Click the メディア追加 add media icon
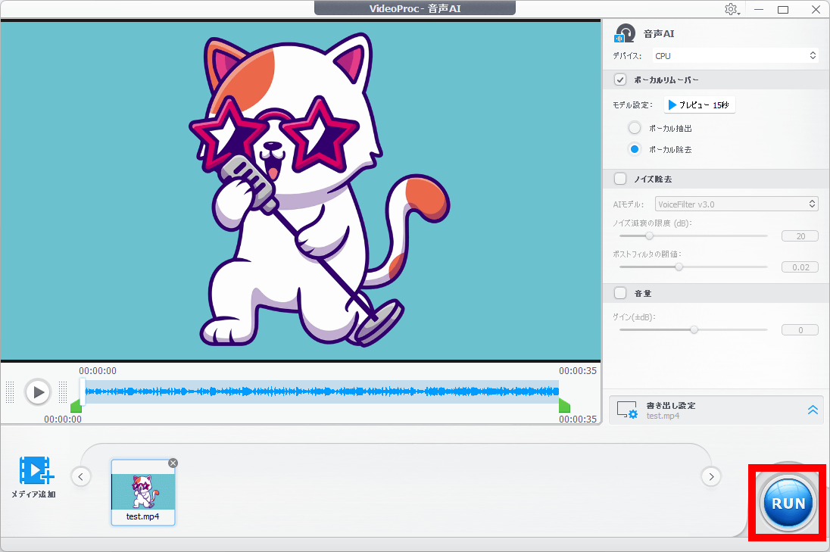 click(34, 471)
